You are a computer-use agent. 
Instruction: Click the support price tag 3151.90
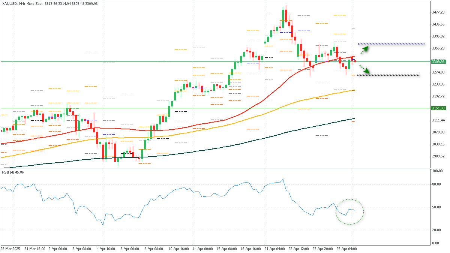[438, 109]
